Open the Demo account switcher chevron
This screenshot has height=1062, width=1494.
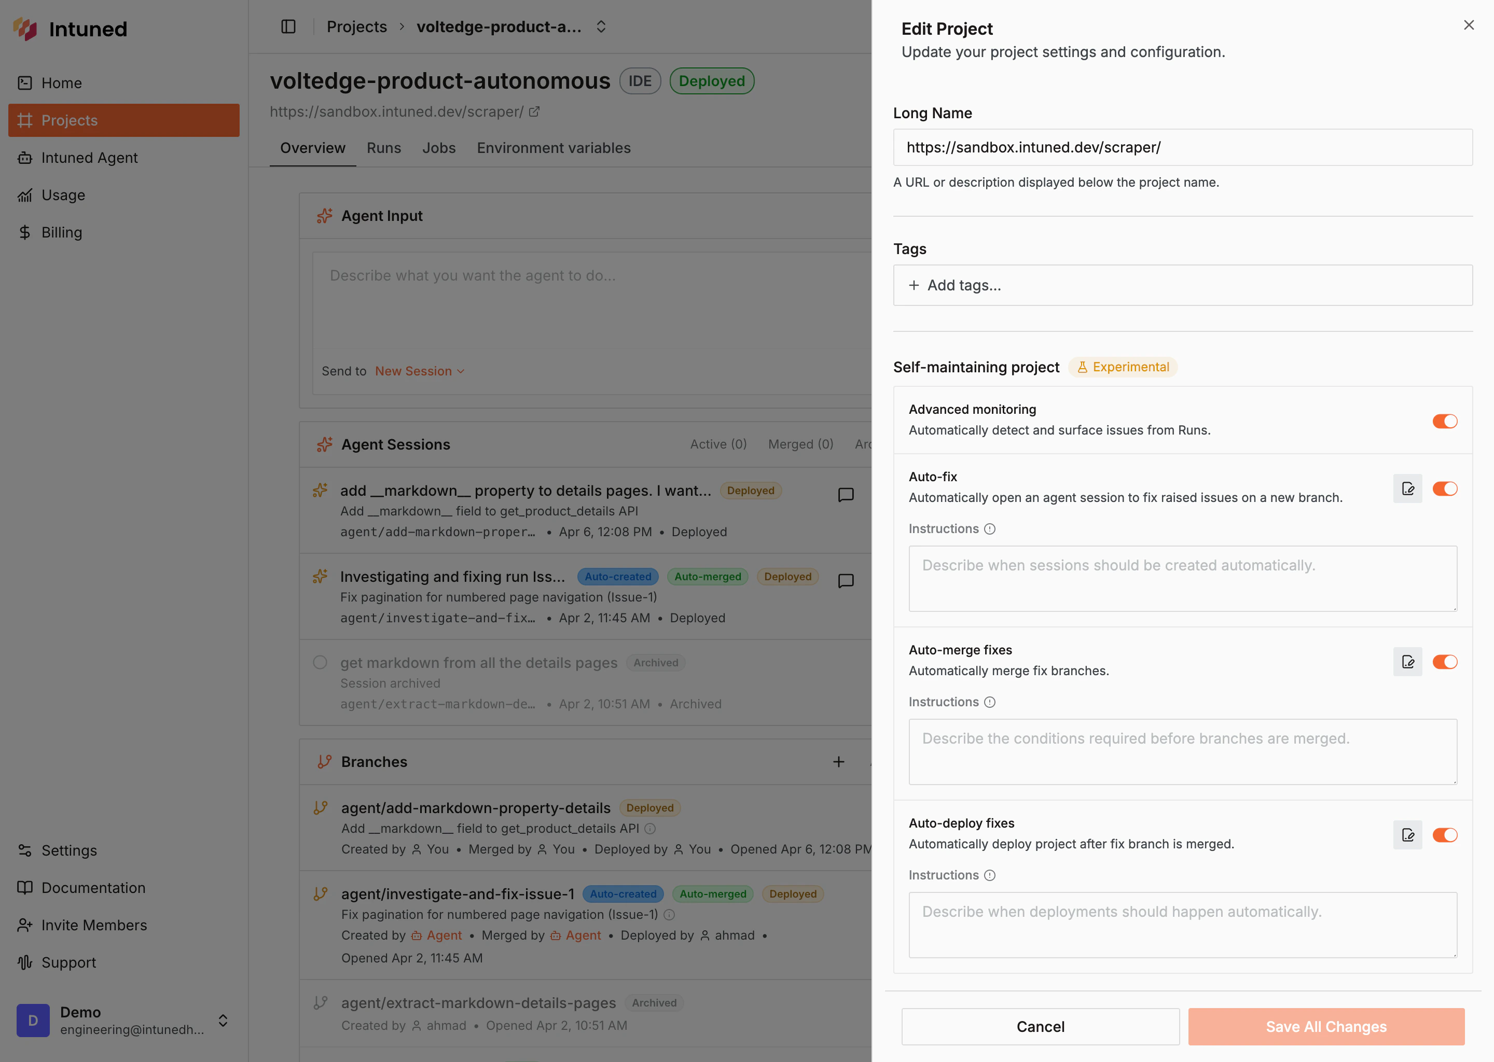coord(223,1020)
